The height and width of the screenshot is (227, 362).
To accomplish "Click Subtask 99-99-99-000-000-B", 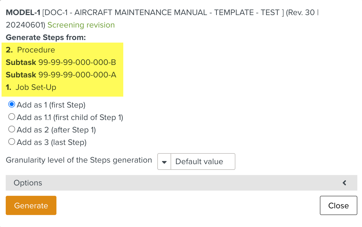I will pyautogui.click(x=61, y=62).
